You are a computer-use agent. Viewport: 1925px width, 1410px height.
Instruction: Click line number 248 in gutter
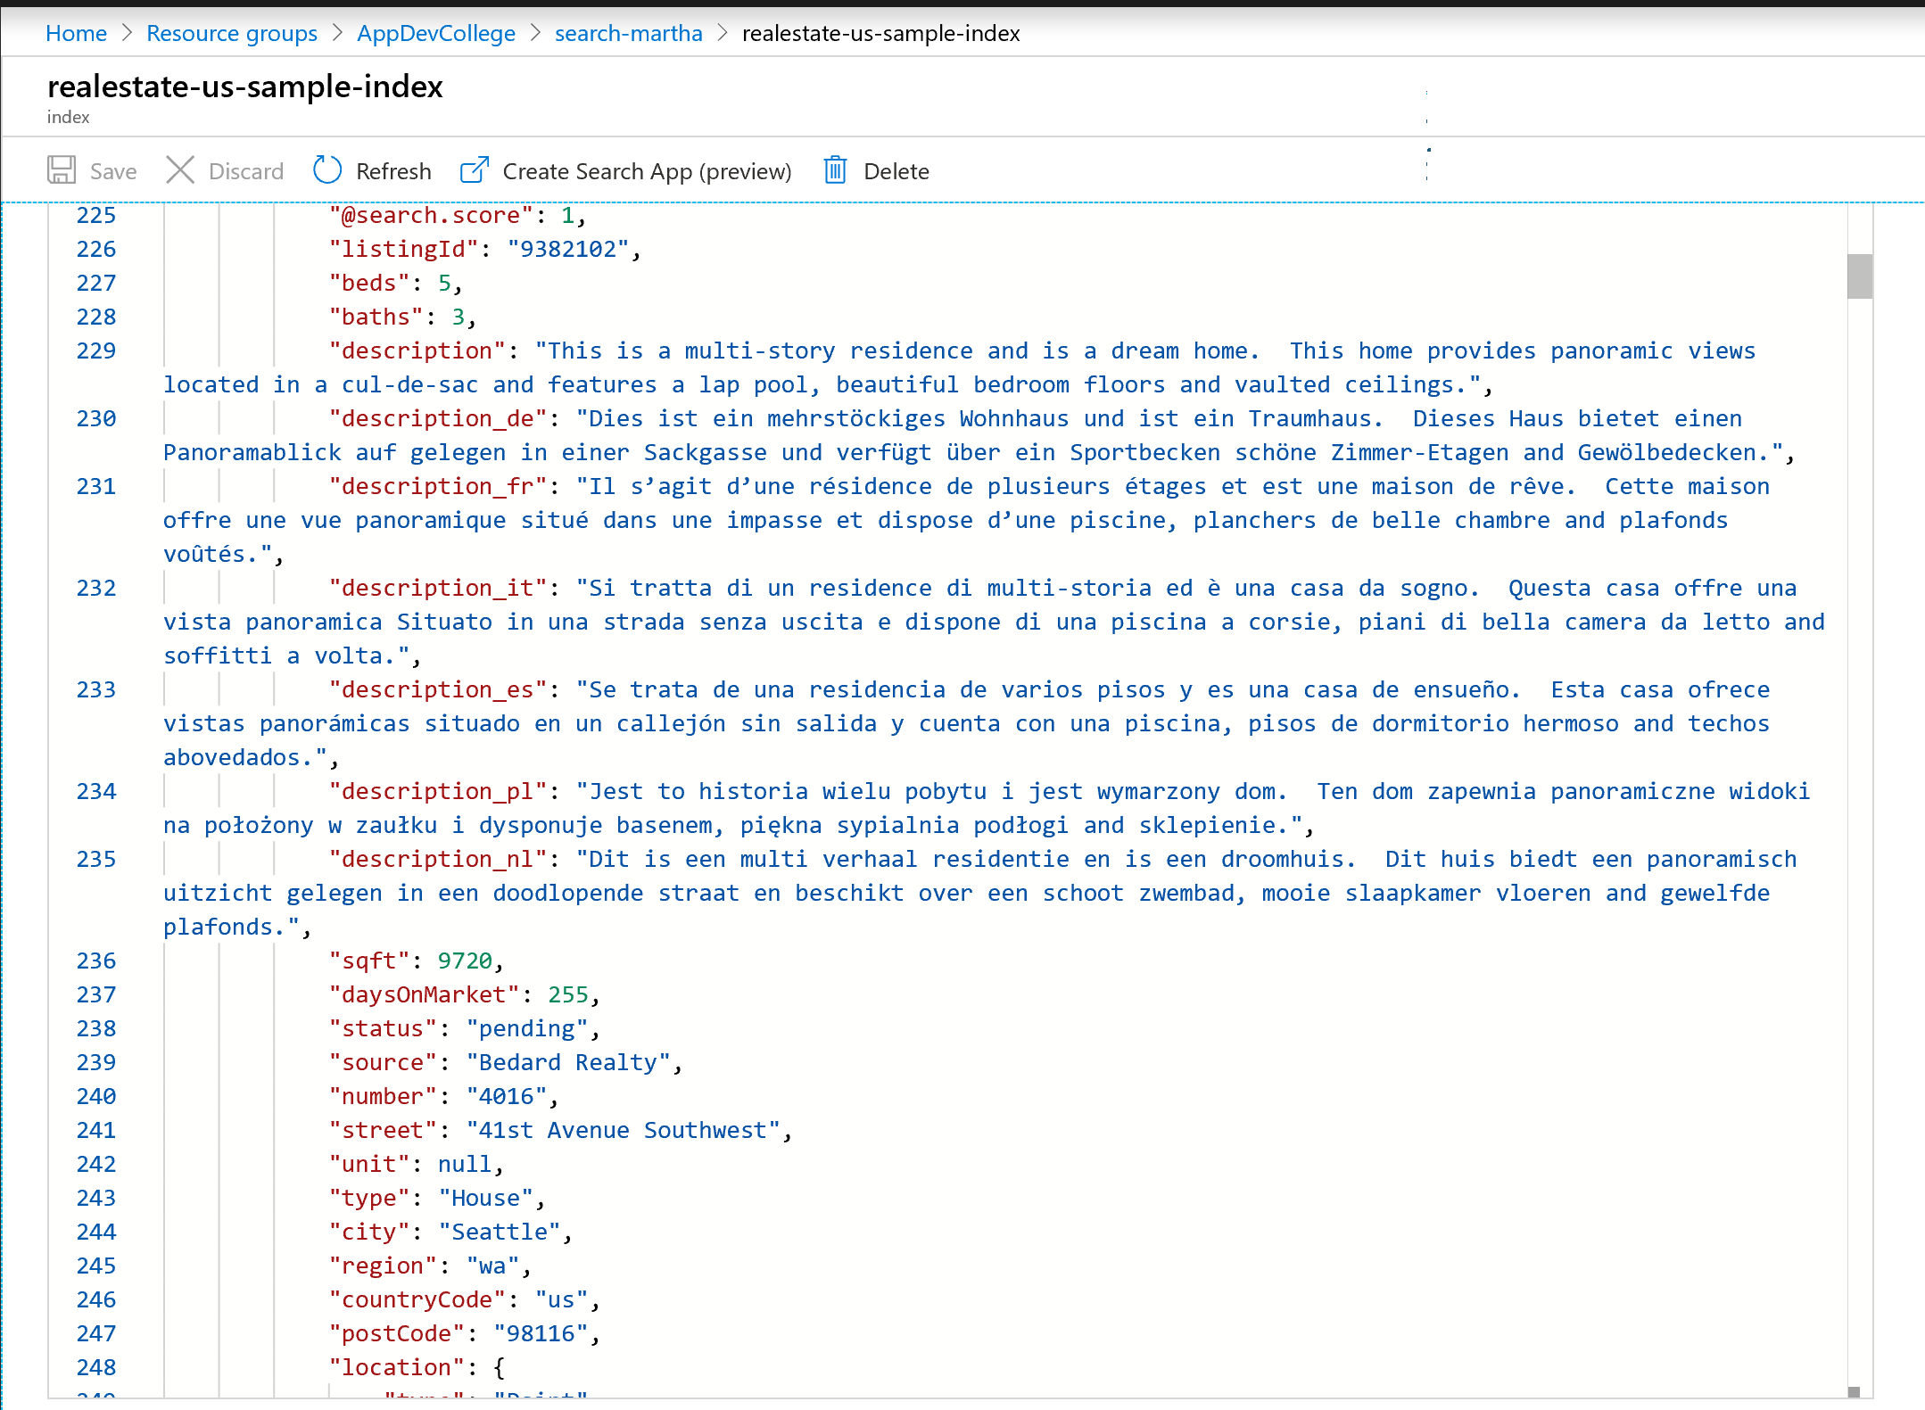click(x=96, y=1367)
